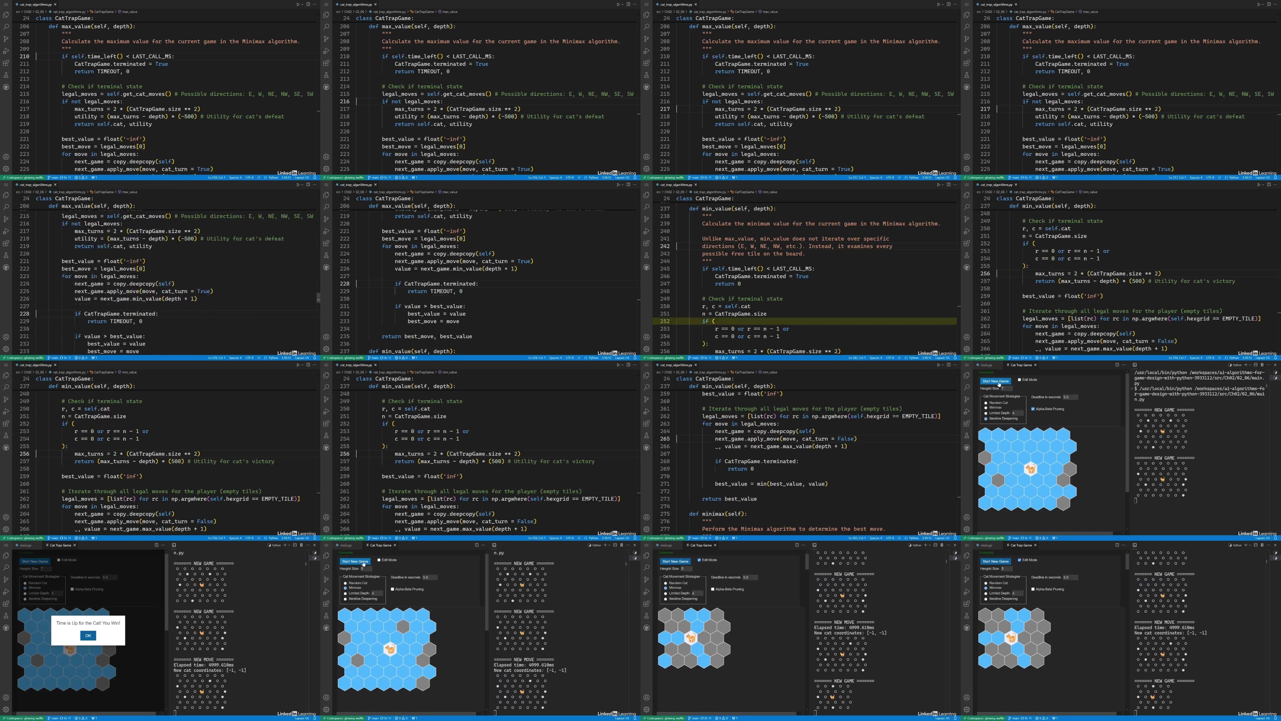The width and height of the screenshot is (1281, 721).
Task: Click cat hexagon on Iterative Deepening game board
Action: coord(1030,469)
